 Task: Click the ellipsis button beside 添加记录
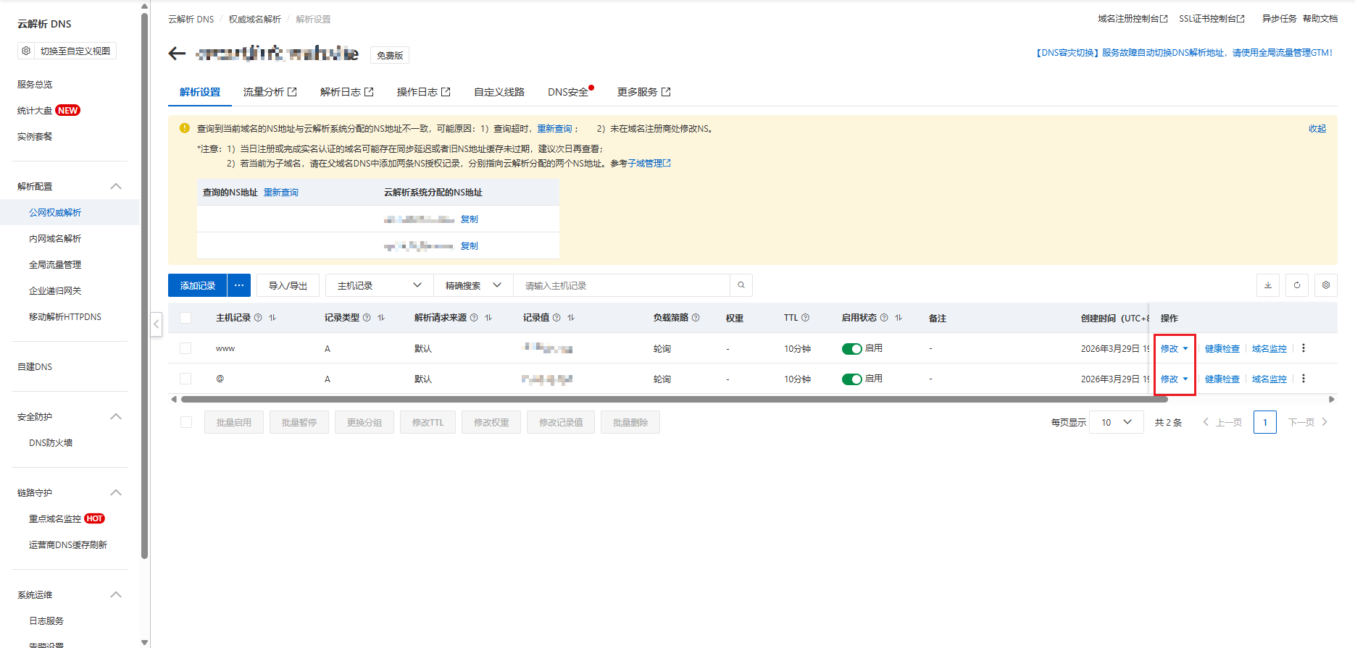(x=239, y=285)
